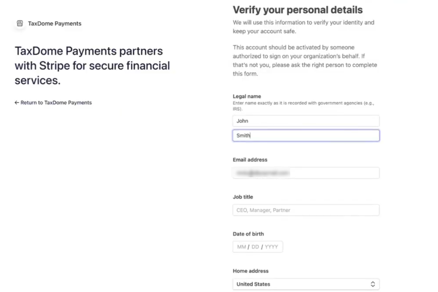Image resolution: width=438 pixels, height=292 pixels.
Task: Click the first name field containing John
Action: point(306,121)
